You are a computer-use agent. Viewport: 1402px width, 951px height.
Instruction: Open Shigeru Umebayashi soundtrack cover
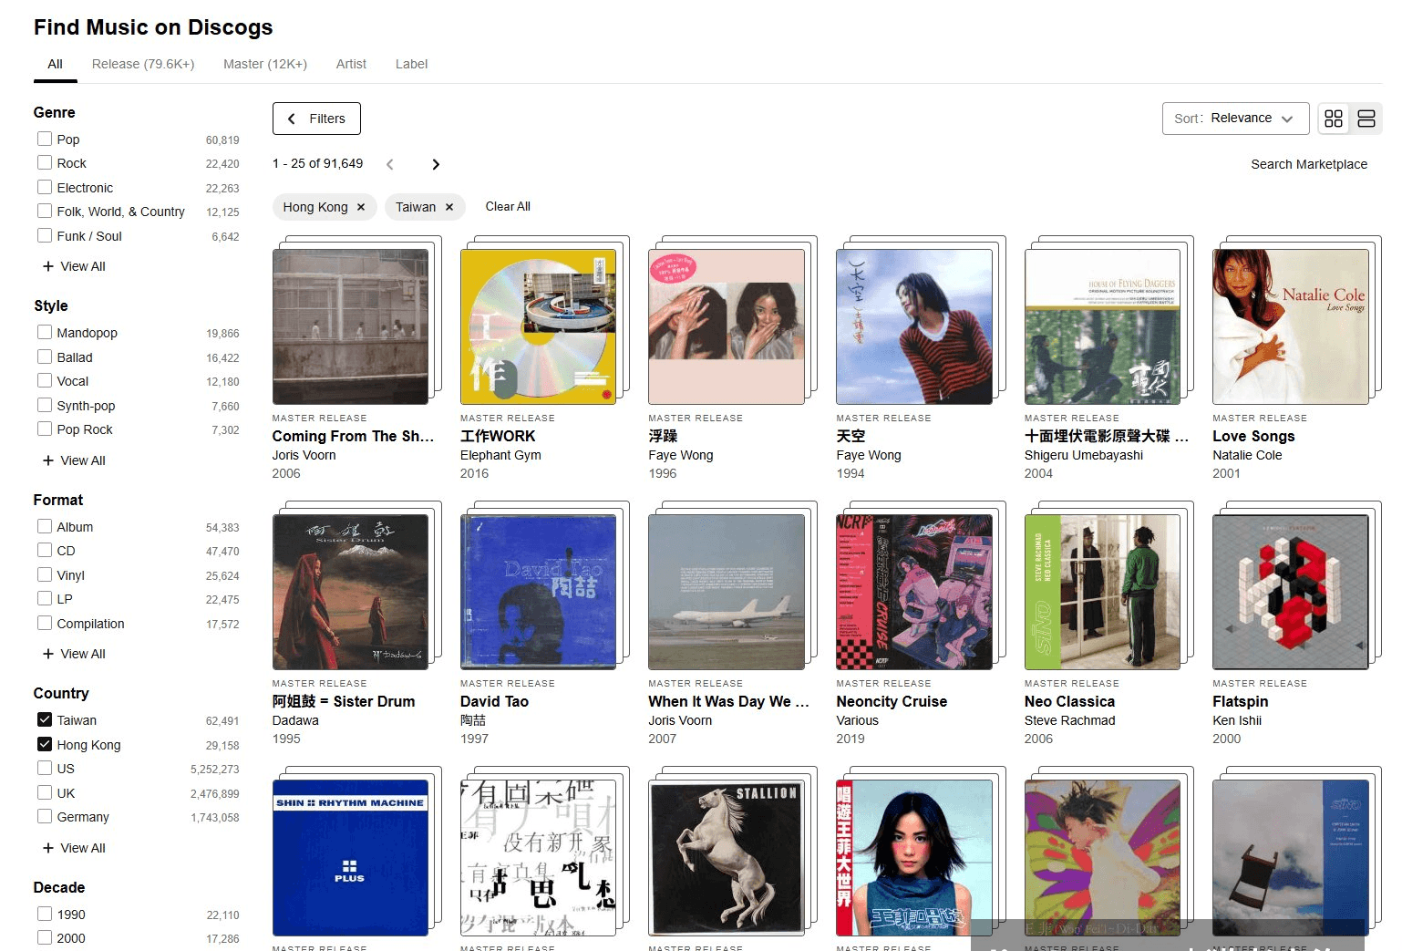pyautogui.click(x=1102, y=326)
